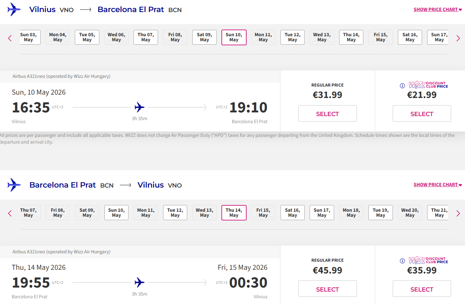Expand outbound Show Price Chart

point(437,9)
